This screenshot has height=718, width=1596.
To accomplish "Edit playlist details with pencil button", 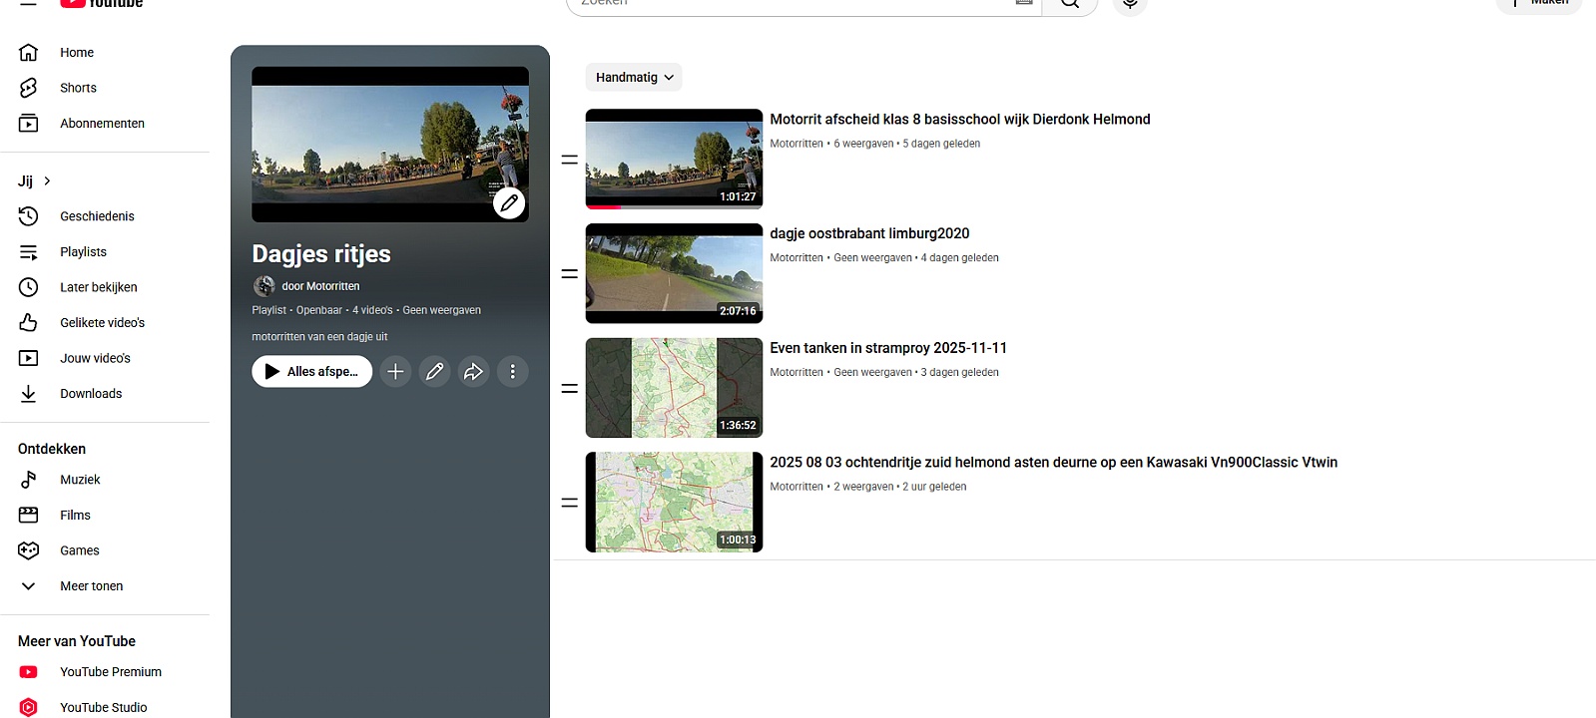I will 434,372.
